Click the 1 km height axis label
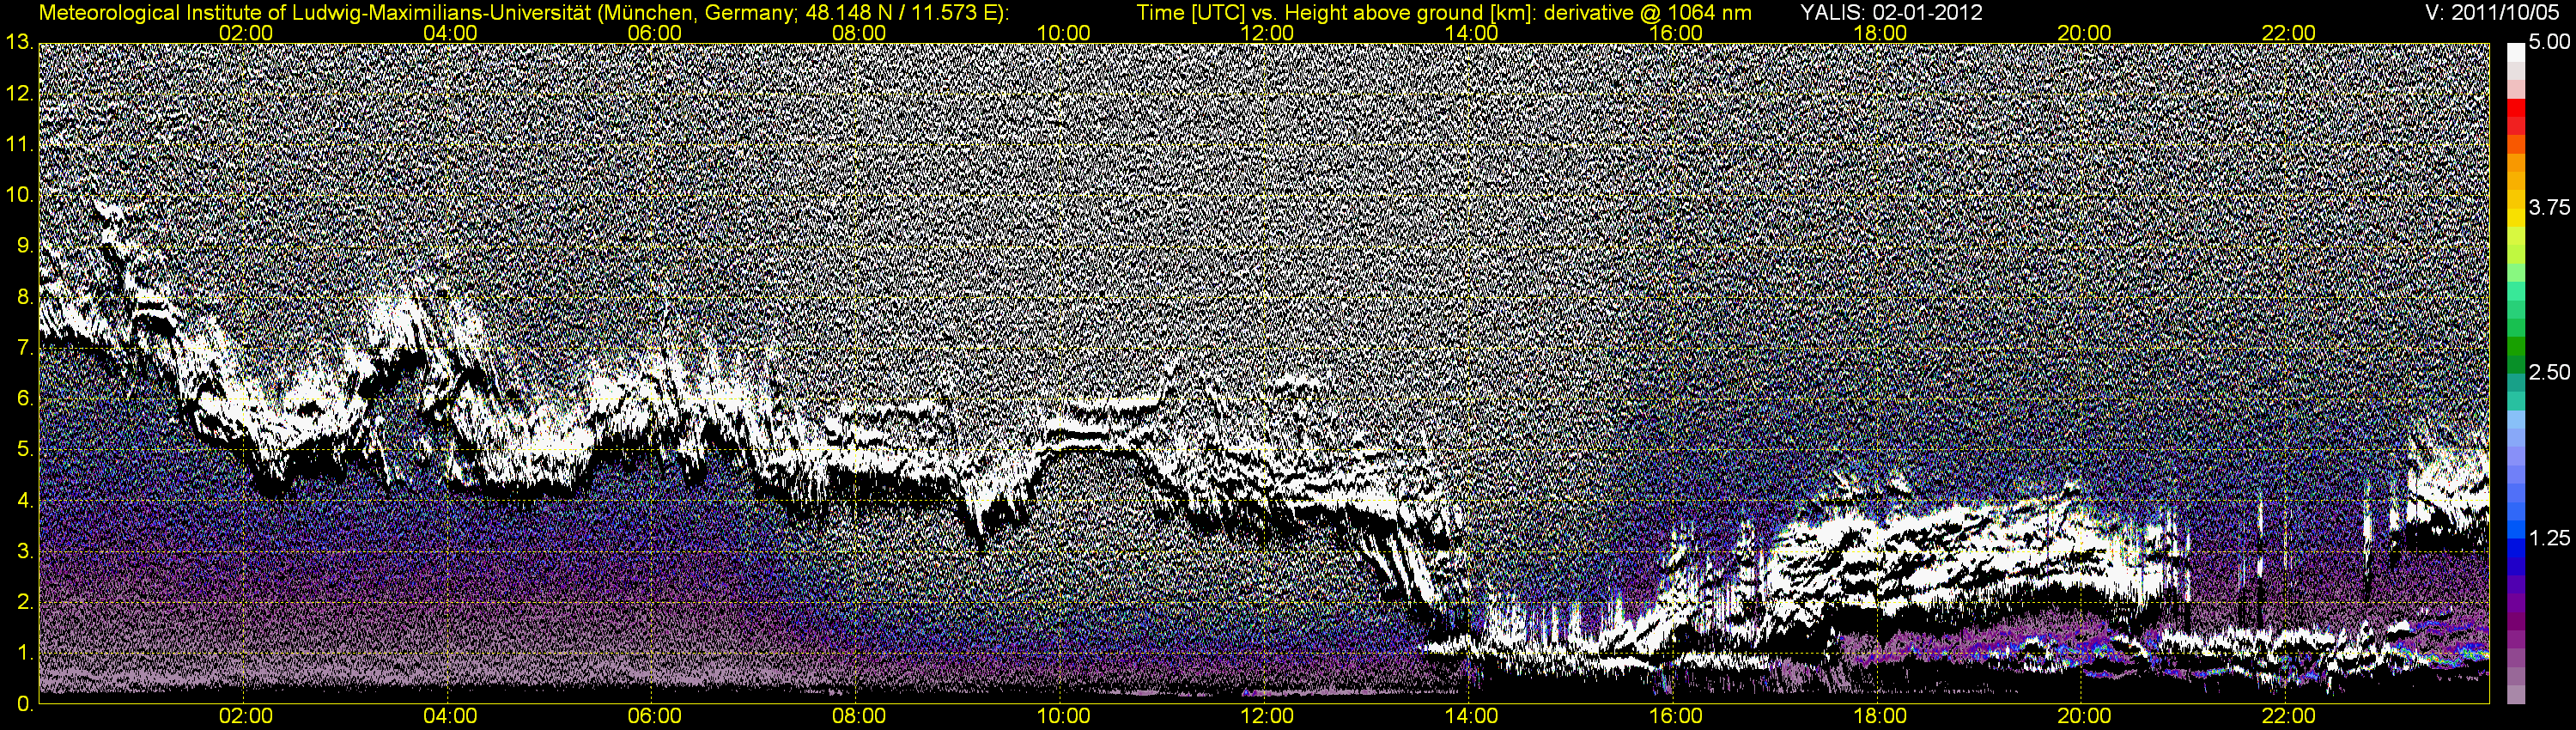2576x730 pixels. [x=24, y=654]
